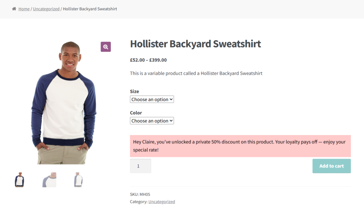Click the magnifier zoom icon on product image
Screen dimensions: 364x208
106,47
